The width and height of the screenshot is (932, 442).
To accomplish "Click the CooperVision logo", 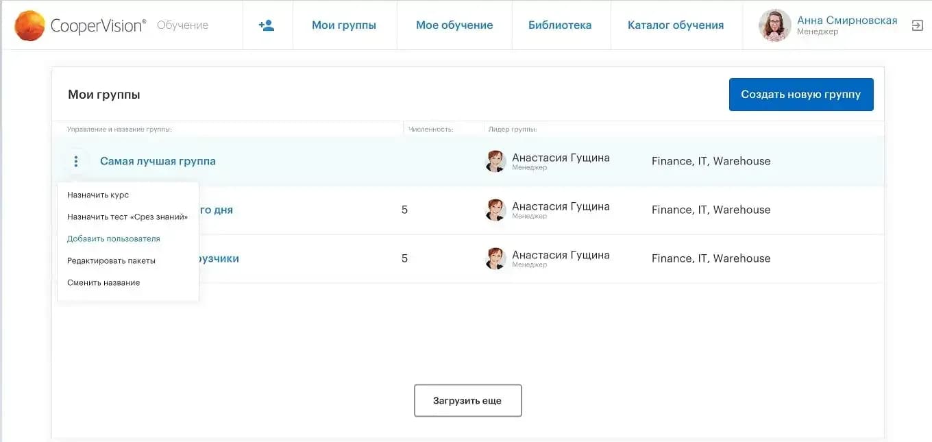I will click(80, 25).
